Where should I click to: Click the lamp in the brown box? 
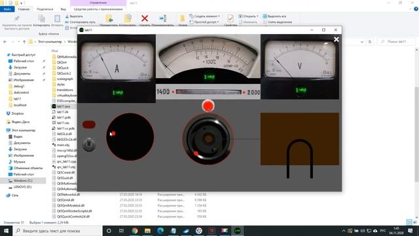click(300, 159)
